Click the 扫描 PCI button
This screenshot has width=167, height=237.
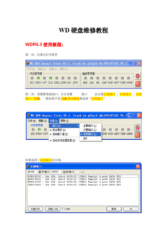pyautogui.click(x=35, y=209)
